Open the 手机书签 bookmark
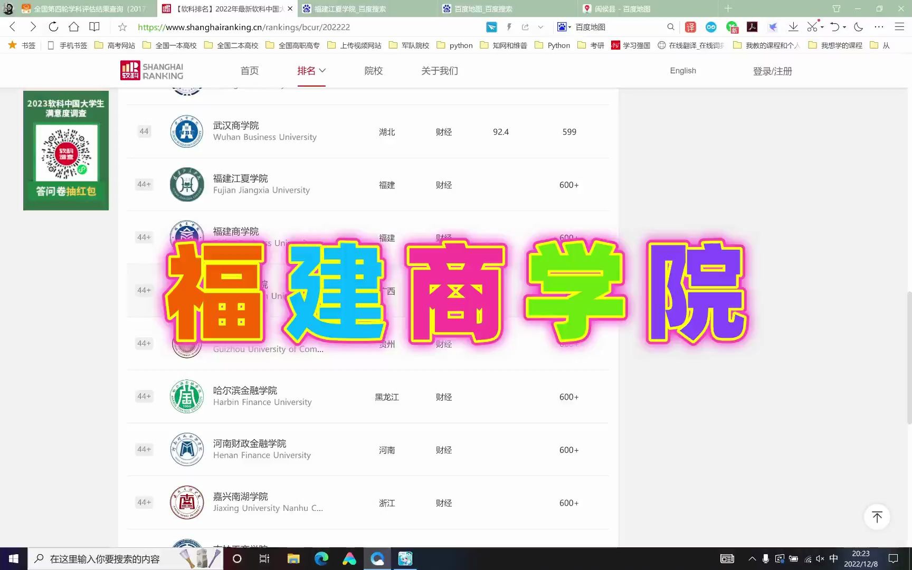This screenshot has height=570, width=912. [68, 45]
